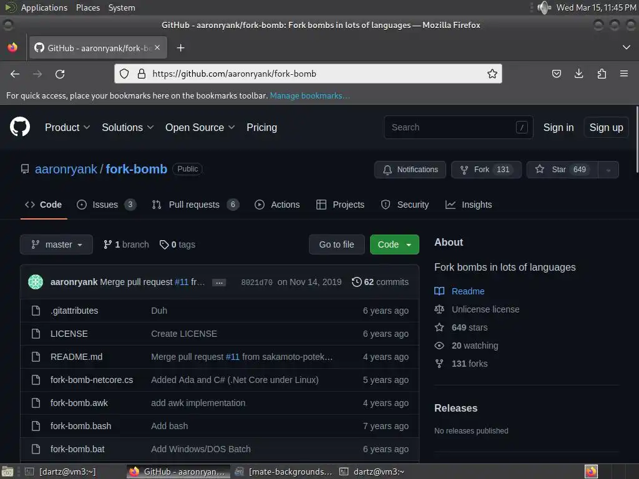Open the Firefox hamburger application menu
The height and width of the screenshot is (479, 639).
point(624,74)
